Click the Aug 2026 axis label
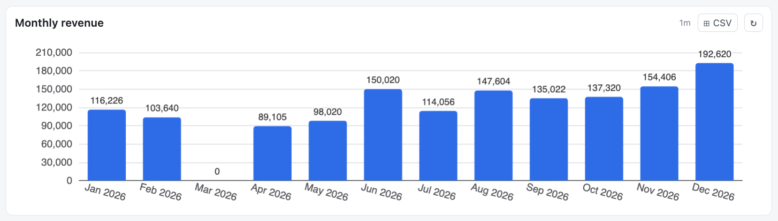 pyautogui.click(x=492, y=192)
